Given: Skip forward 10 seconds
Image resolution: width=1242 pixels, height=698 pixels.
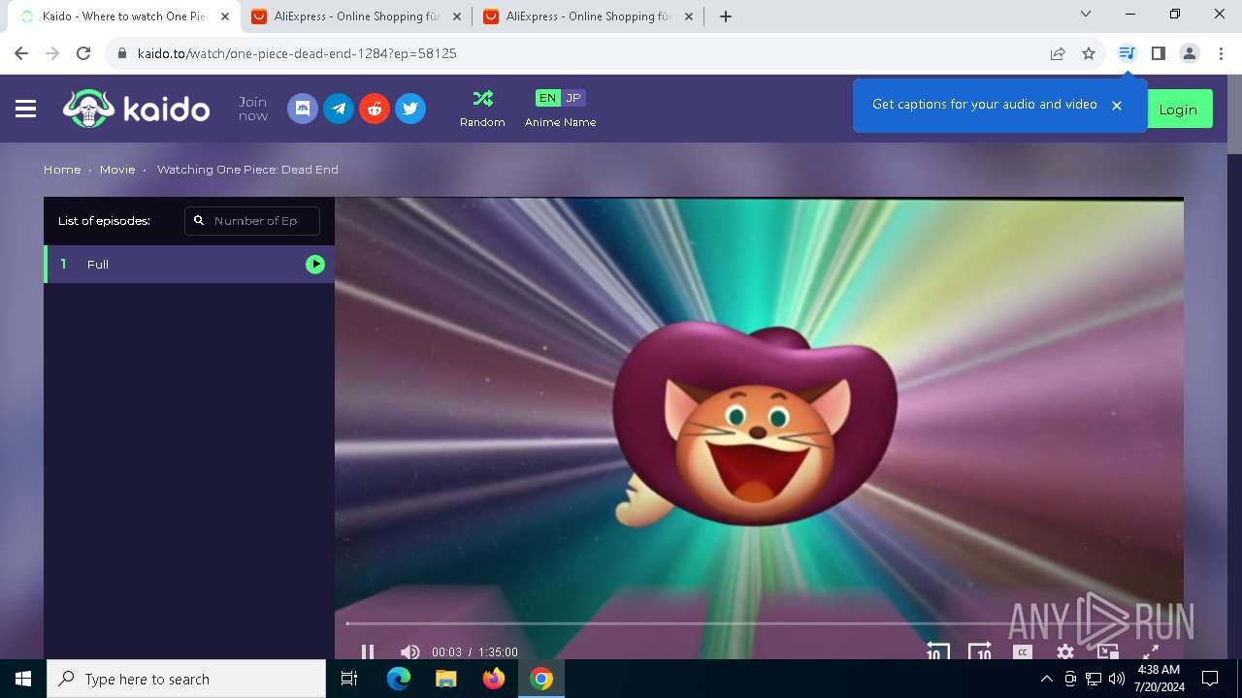Looking at the screenshot, I should coord(980,651).
